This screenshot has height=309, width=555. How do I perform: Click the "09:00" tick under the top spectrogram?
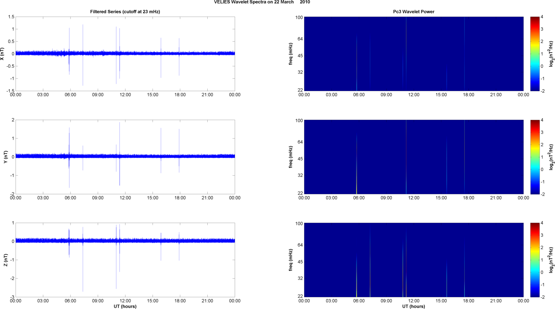pyautogui.click(x=386, y=95)
